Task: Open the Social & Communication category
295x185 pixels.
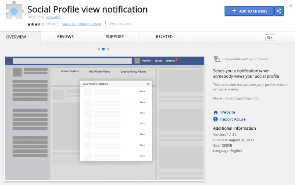Action: pyautogui.click(x=82, y=24)
